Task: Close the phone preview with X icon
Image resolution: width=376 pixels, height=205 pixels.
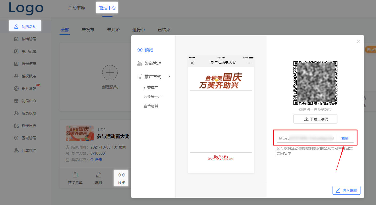Action: (192, 63)
